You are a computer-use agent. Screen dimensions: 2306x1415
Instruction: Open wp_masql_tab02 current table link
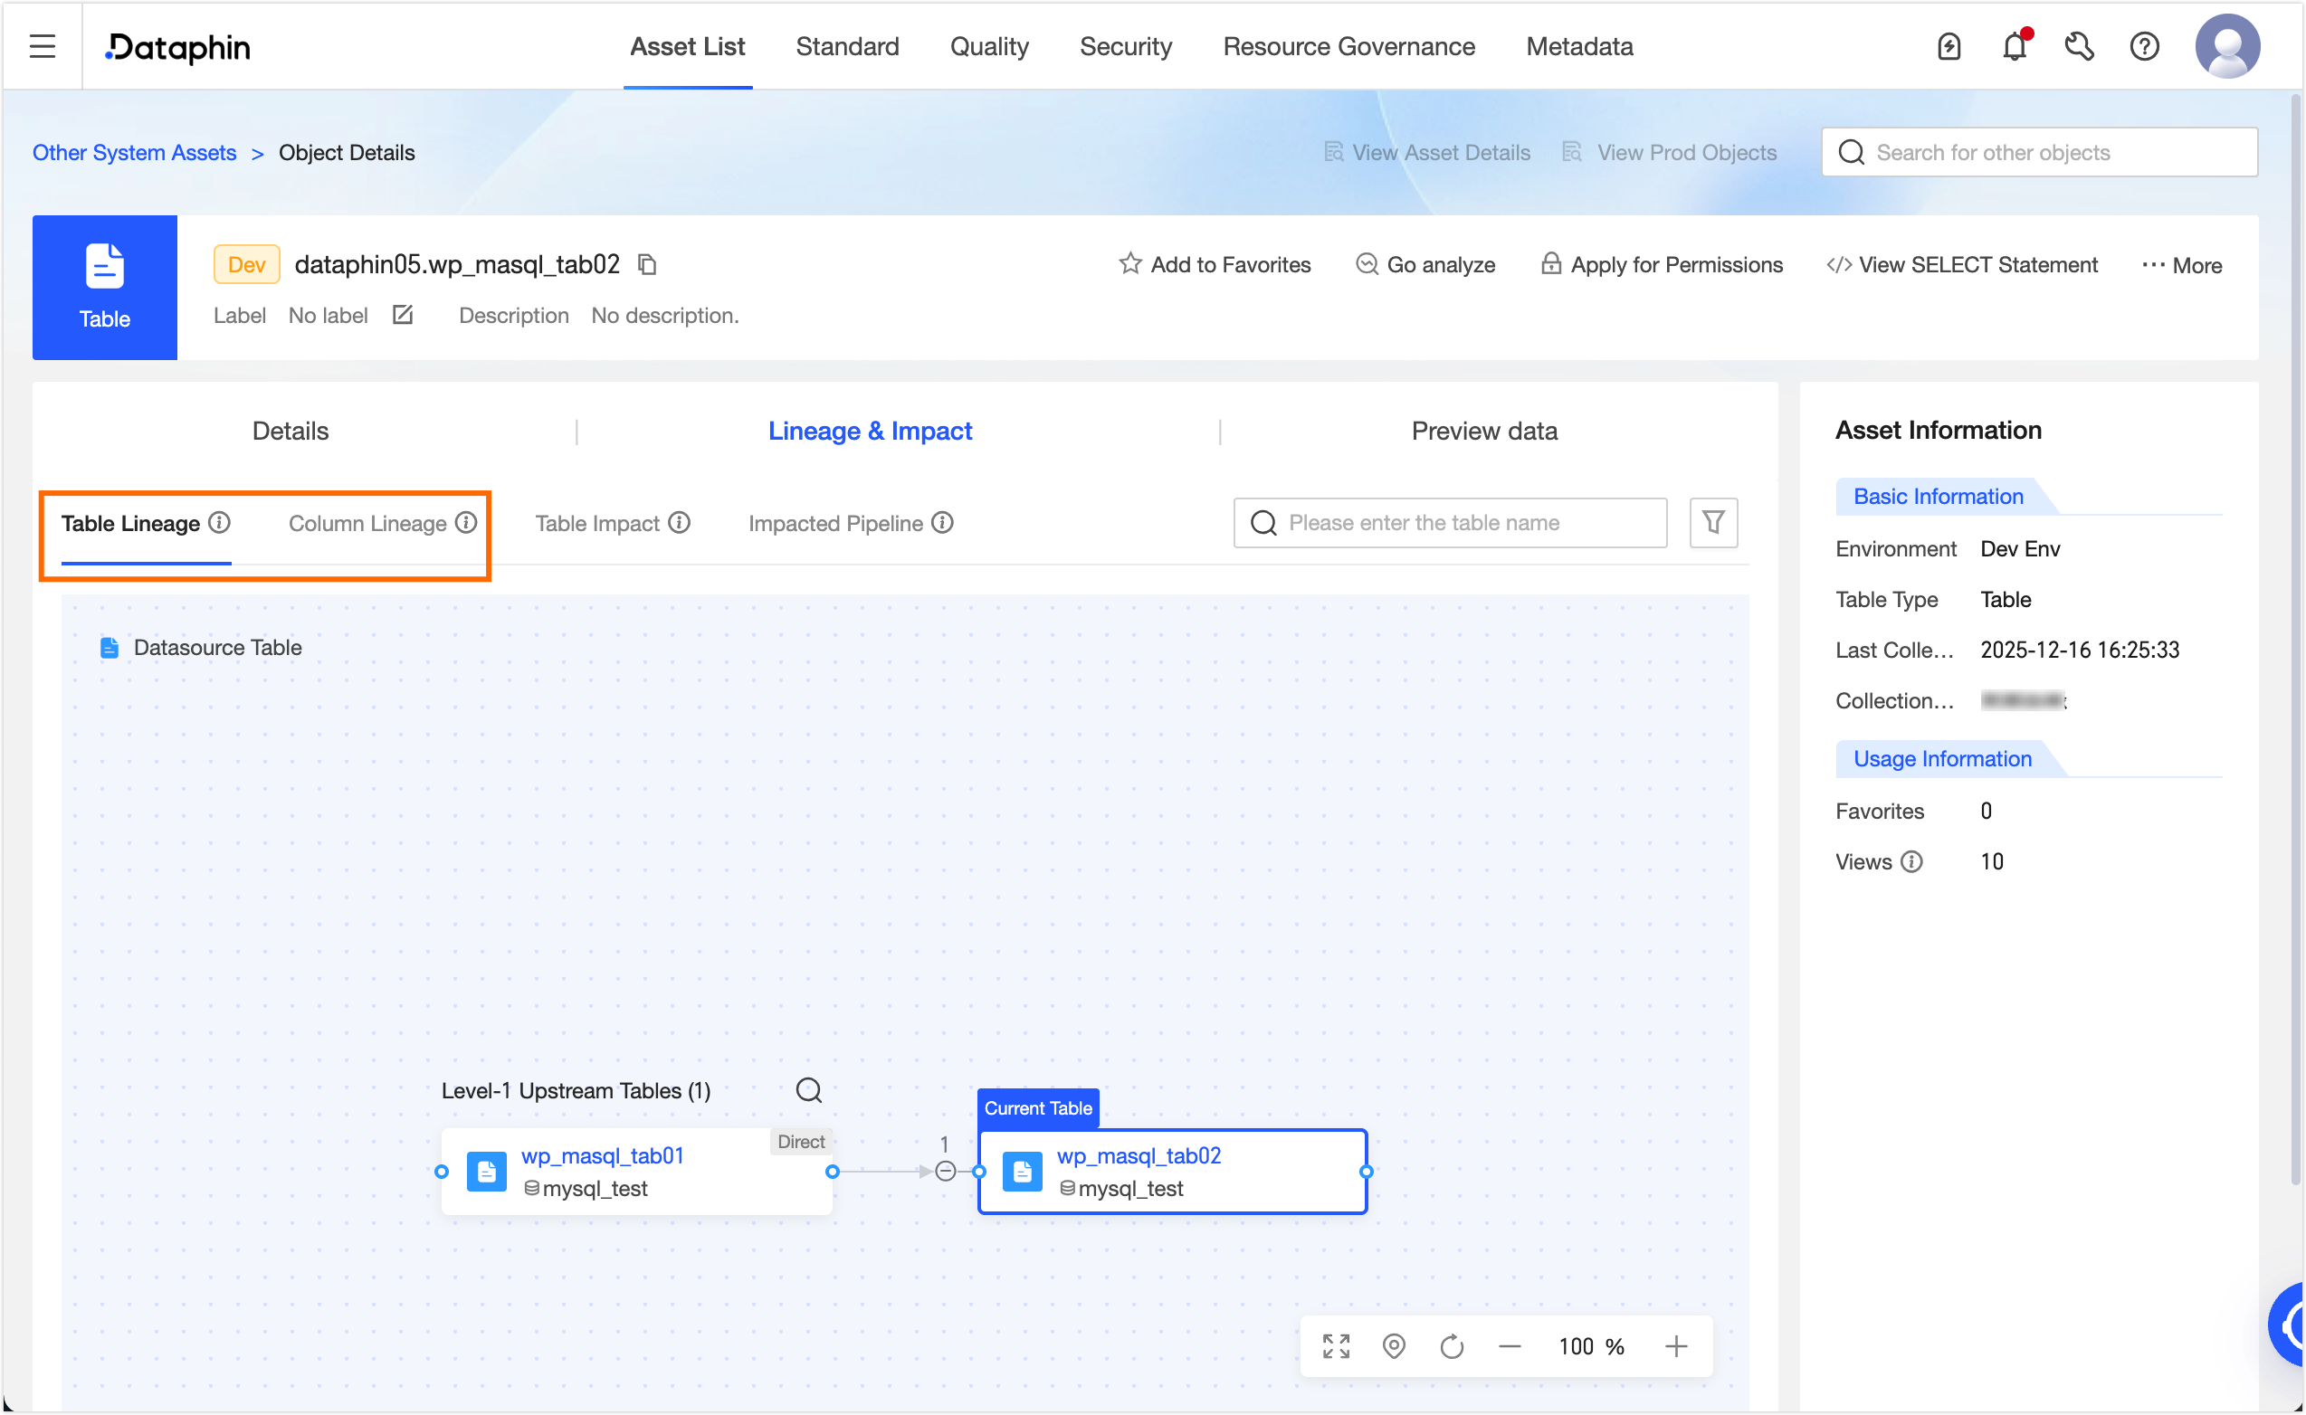1139,1155
